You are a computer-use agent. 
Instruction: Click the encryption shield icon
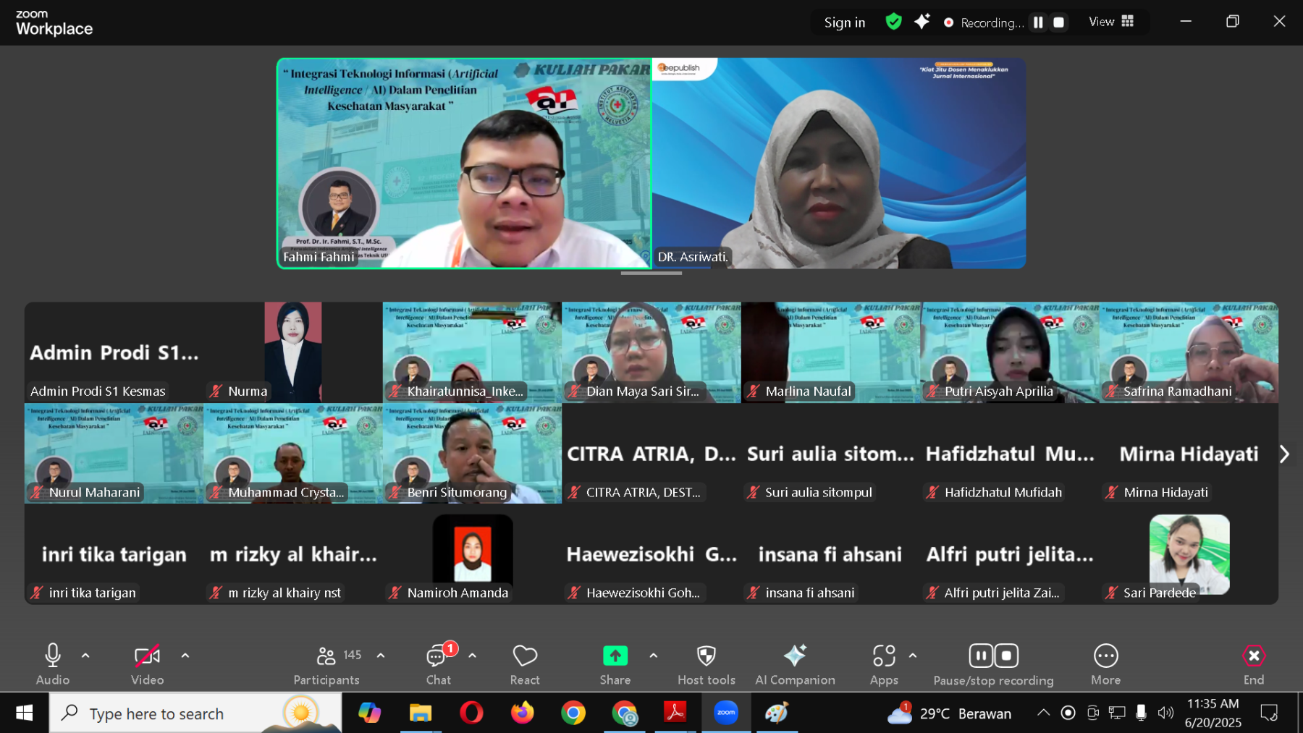[x=893, y=22]
